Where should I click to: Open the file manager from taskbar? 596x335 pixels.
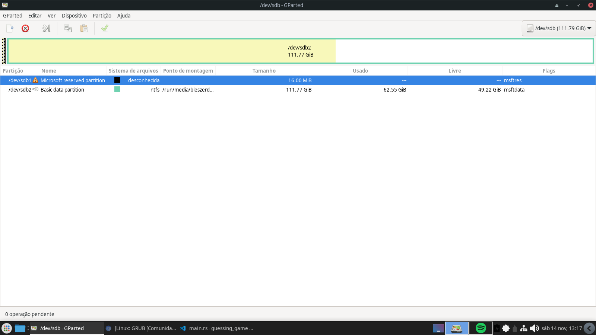click(x=20, y=328)
